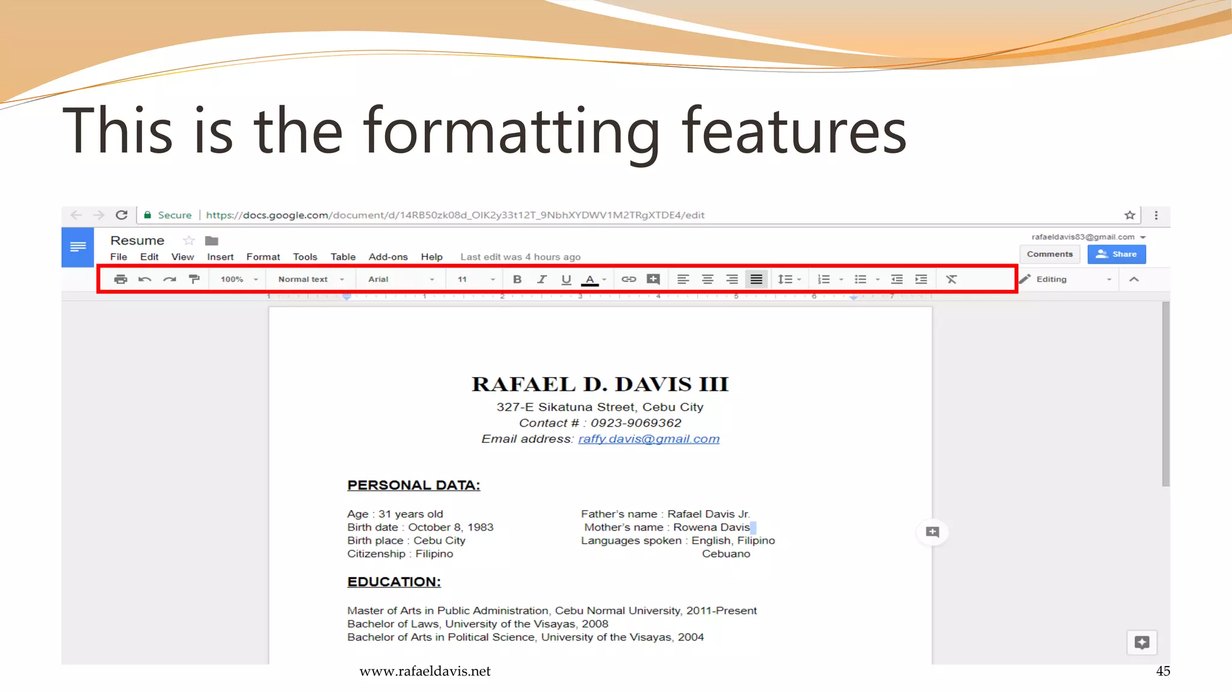Open the Editing mode dropdown

1065,279
